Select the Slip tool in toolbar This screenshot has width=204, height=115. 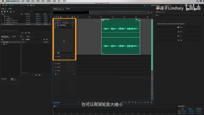[34, 5]
